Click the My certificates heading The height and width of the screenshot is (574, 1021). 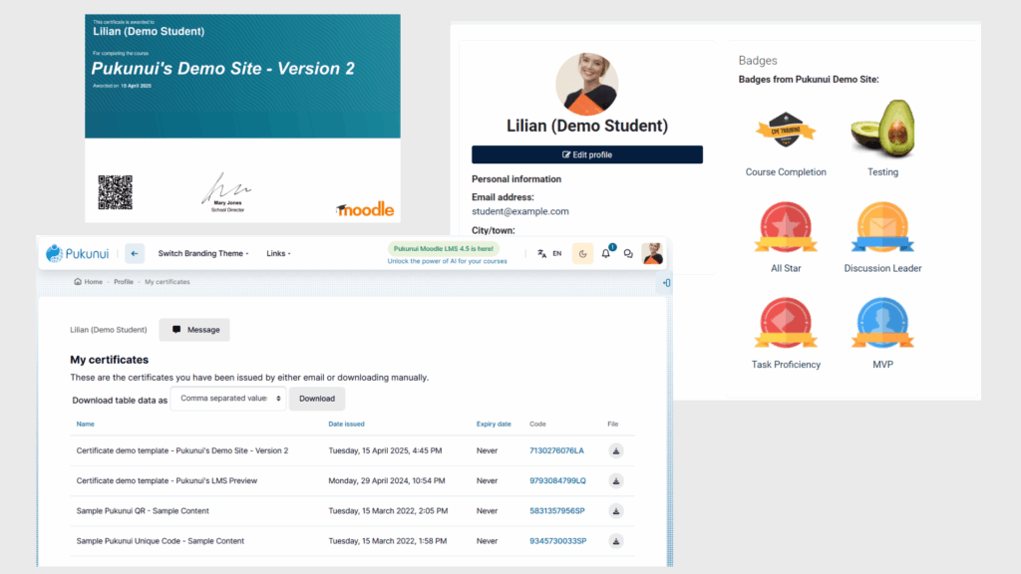(x=110, y=359)
